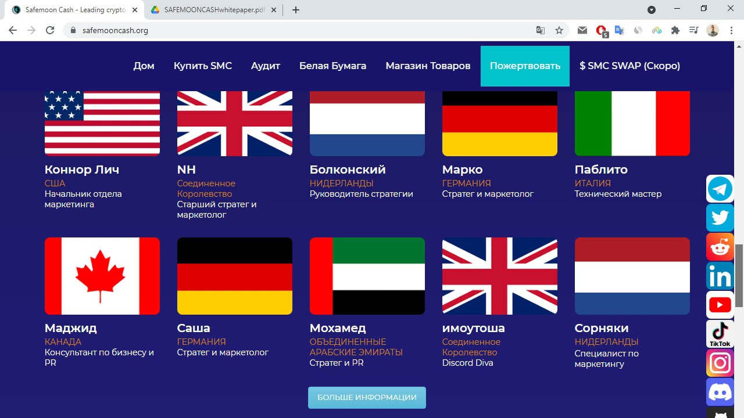Open the Аудит menu item

click(266, 66)
